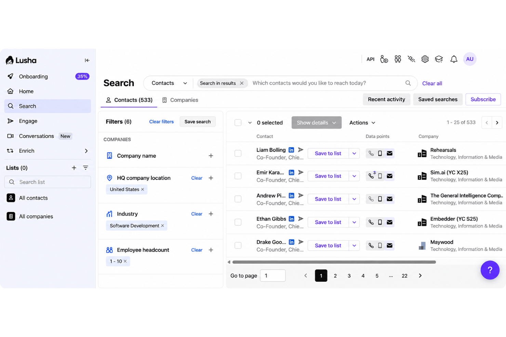The image size is (506, 337).
Task: Select the Contacts (533) tab
Action: click(129, 100)
